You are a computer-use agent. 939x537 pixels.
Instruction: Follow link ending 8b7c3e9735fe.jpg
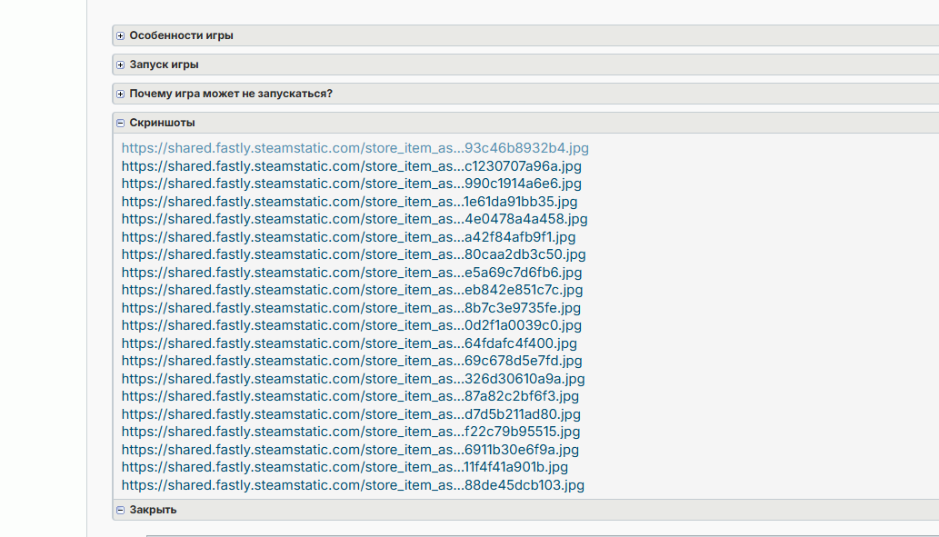pos(352,308)
